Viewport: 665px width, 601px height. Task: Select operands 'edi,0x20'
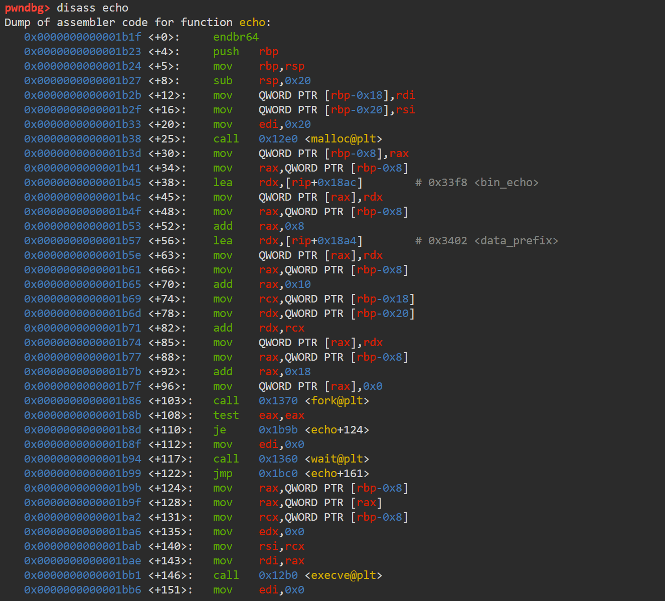[x=285, y=124]
